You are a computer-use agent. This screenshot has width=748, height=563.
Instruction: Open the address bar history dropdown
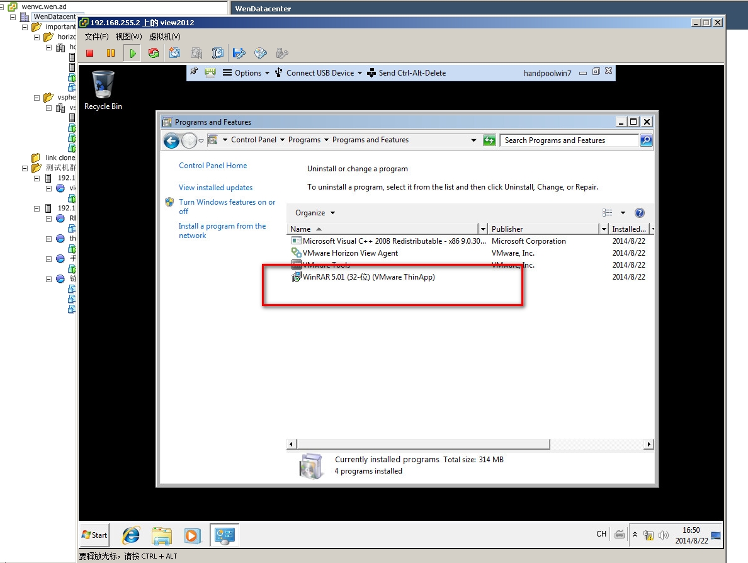click(x=473, y=140)
